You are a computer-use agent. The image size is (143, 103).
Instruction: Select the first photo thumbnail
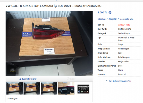pyautogui.click(x=15, y=88)
